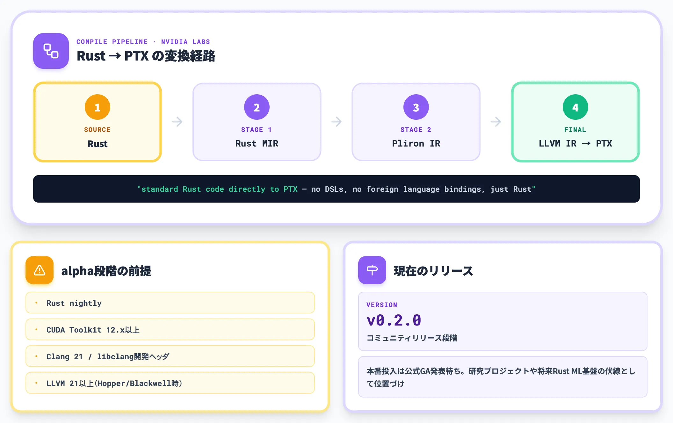Select the 'LLVM 21以上(Hopper/Blackwell時)' row
The width and height of the screenshot is (673, 423).
tap(170, 383)
